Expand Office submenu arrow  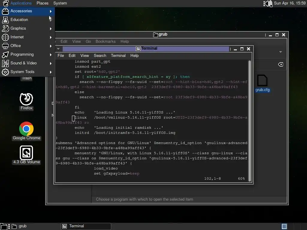(x=51, y=46)
